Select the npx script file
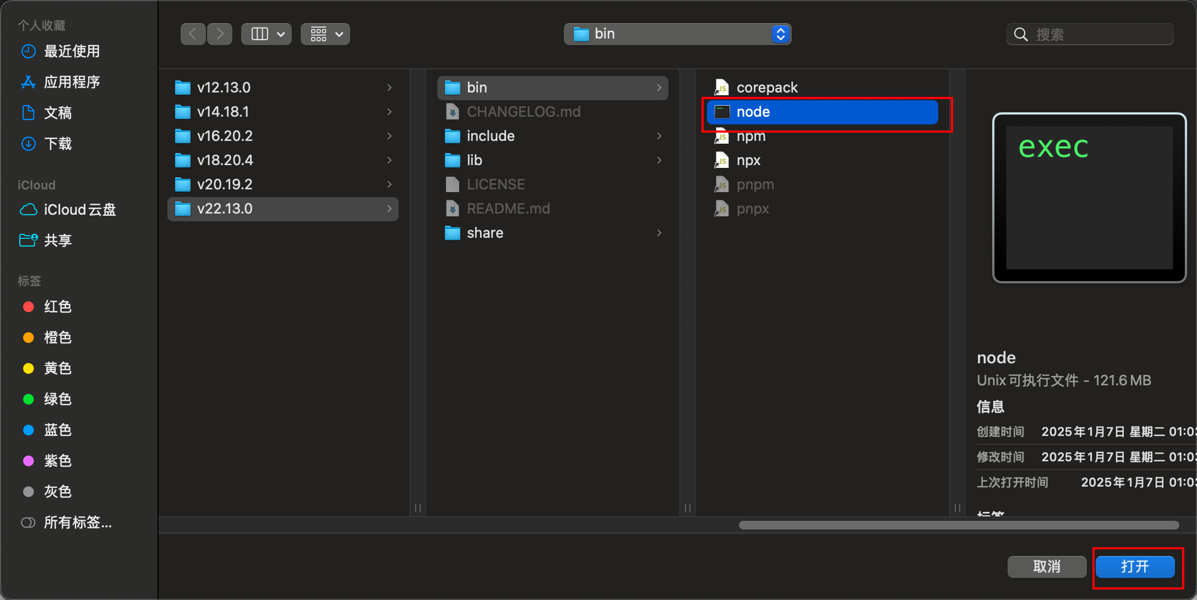 pos(748,160)
